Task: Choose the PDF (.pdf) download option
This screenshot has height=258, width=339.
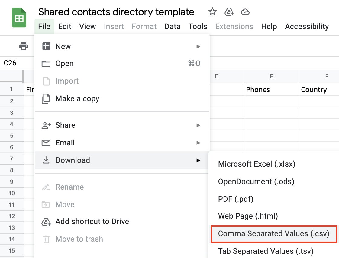Action: [x=236, y=199]
